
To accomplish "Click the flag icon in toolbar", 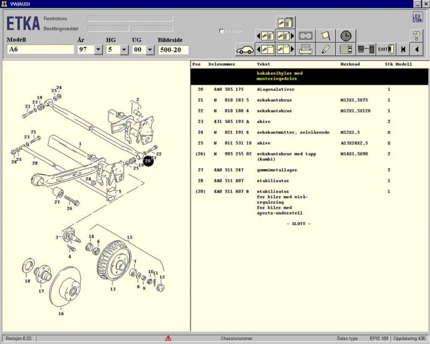I will pyautogui.click(x=326, y=36).
